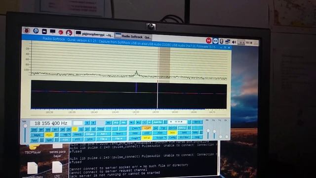The image size is (316, 178).
Task: Click the clock showing 10:18
Action: [249, 43]
